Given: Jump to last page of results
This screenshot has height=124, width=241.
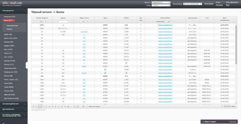Looking at the screenshot, I should [x=78, y=106].
